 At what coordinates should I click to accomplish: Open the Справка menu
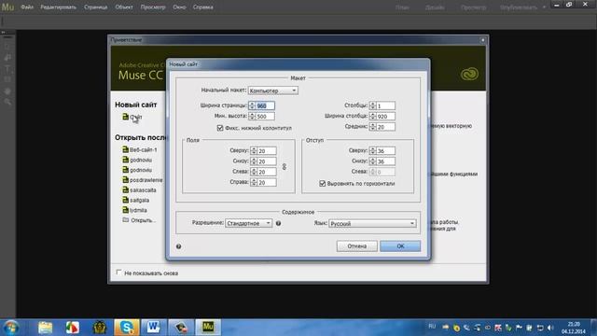click(203, 7)
